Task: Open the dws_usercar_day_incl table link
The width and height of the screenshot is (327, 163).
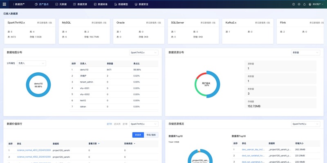Action: (253, 150)
